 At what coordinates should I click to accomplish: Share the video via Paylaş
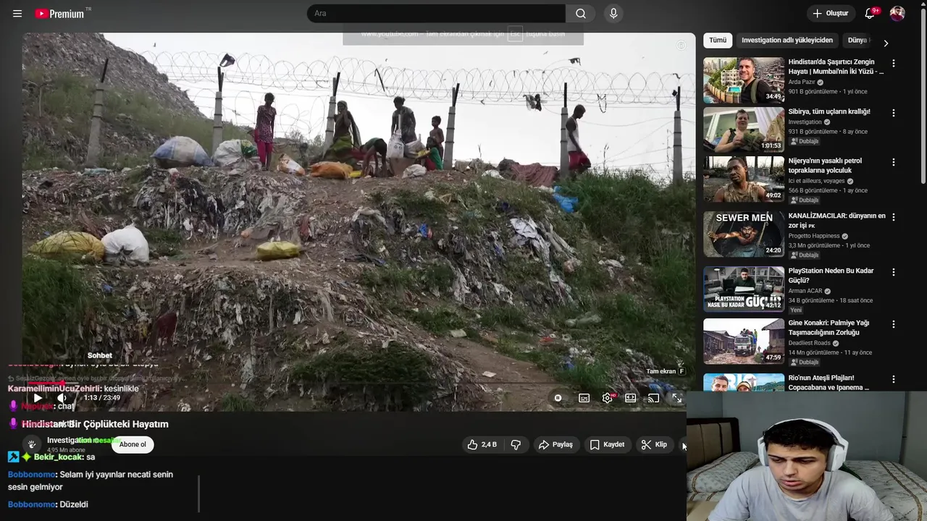[555, 444]
